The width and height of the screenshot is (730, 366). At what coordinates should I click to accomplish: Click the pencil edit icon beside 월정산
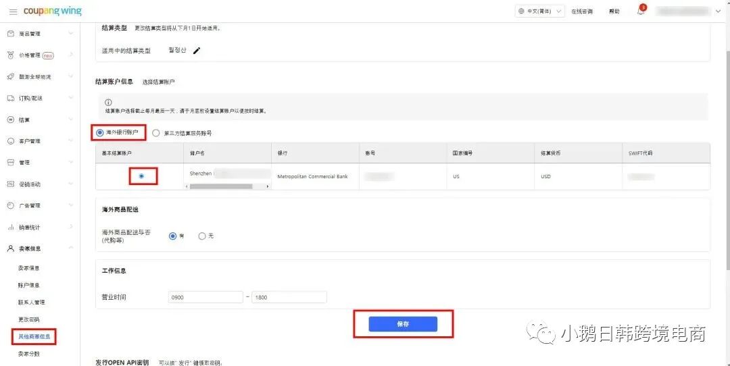tap(197, 51)
